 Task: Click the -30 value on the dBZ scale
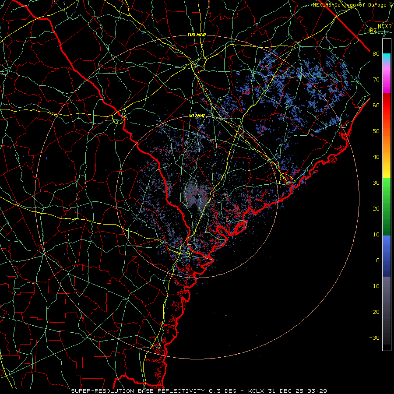(x=374, y=338)
